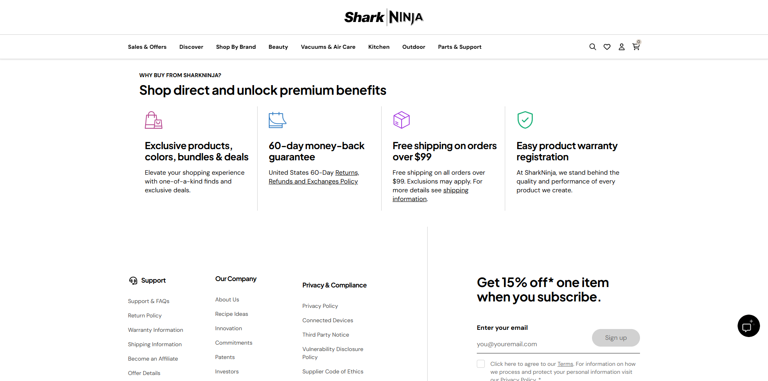Screen dimensions: 768x381
Task: Expand the Shop By Brand menu
Action: (236, 47)
